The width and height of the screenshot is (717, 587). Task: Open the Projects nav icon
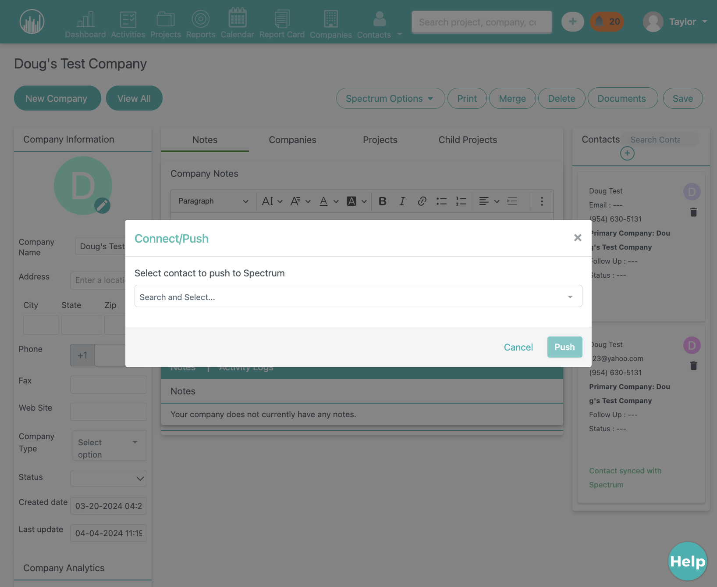pos(166,24)
